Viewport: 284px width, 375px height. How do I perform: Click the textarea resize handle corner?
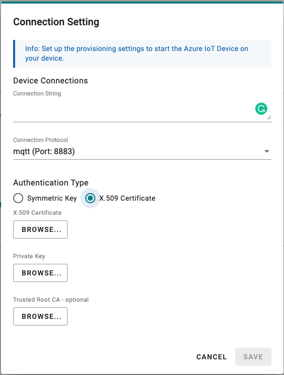(269, 117)
